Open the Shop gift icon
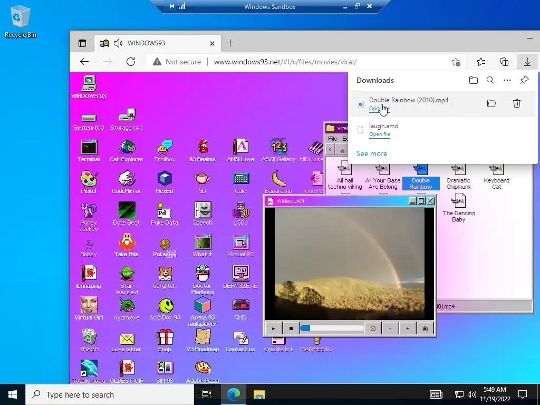 165,341
